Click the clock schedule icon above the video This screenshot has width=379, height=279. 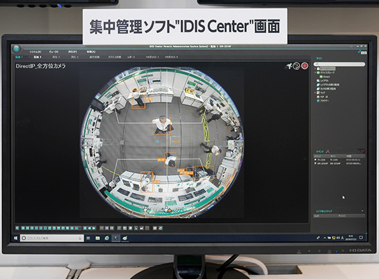coord(296,66)
